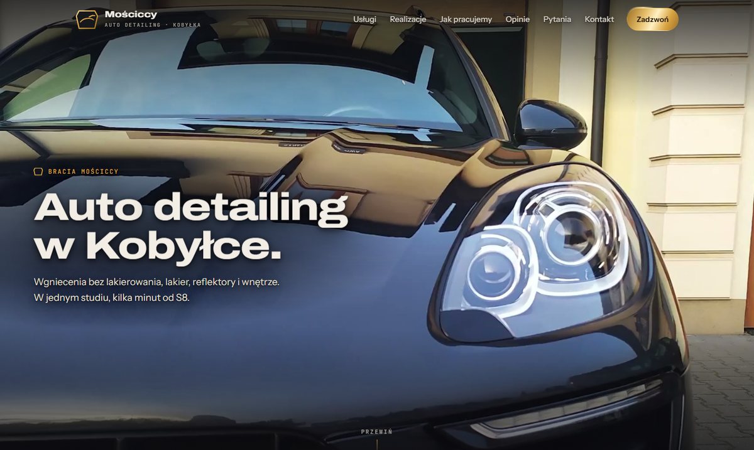Viewport: 754px width, 450px height.
Task: Click the Wgniecenia bez lakierowania description line
Action: 156,282
